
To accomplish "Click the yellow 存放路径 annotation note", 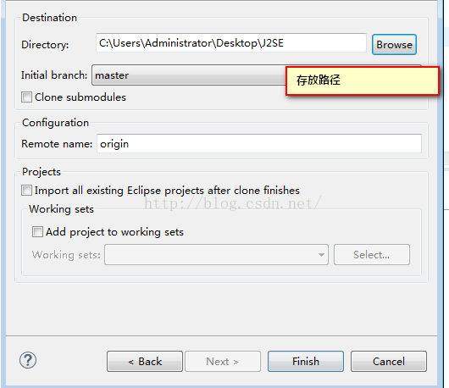I will (363, 80).
